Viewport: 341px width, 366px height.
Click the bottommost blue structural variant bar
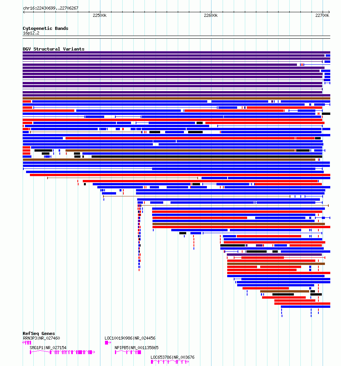305,307
